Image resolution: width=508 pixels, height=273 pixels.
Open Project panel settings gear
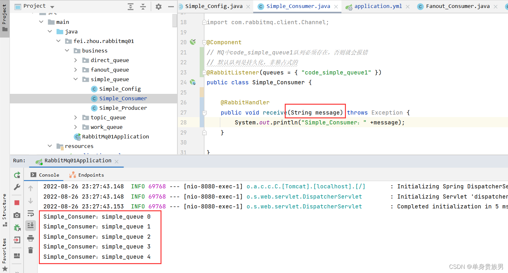(x=159, y=6)
